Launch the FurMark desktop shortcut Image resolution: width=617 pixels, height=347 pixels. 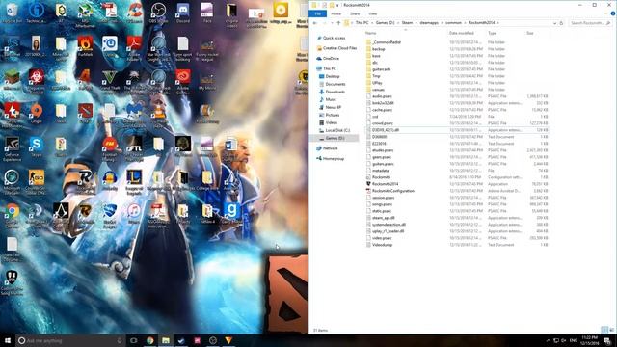pos(85,45)
